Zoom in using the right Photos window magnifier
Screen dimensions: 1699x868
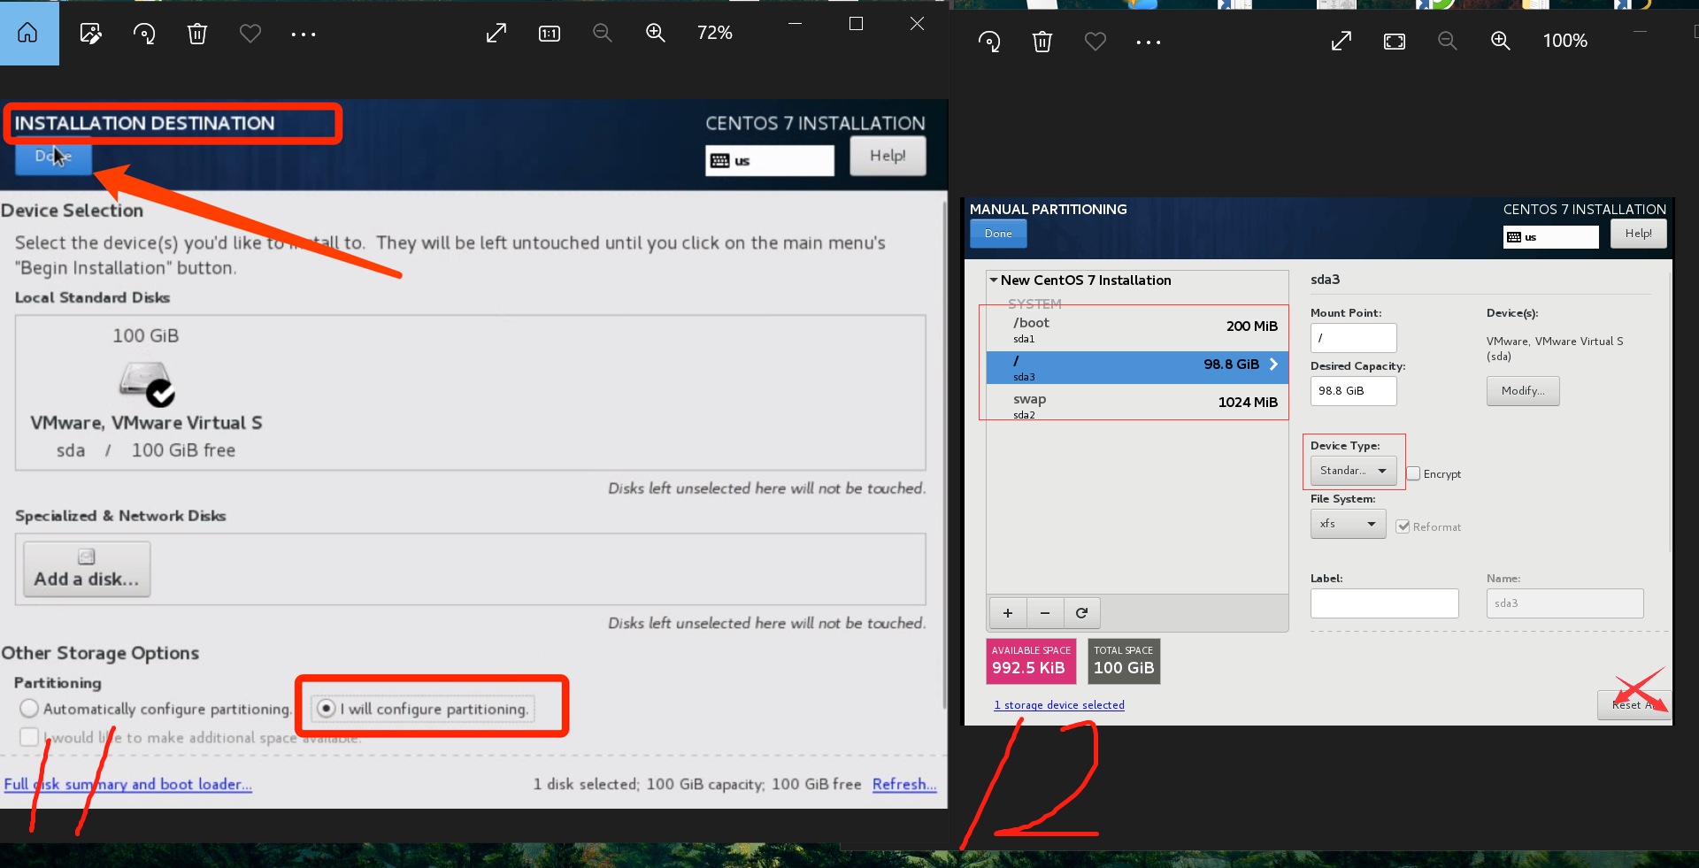point(1501,41)
